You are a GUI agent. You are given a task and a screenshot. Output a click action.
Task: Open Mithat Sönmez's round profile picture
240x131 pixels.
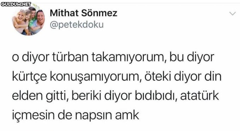[x=29, y=20]
